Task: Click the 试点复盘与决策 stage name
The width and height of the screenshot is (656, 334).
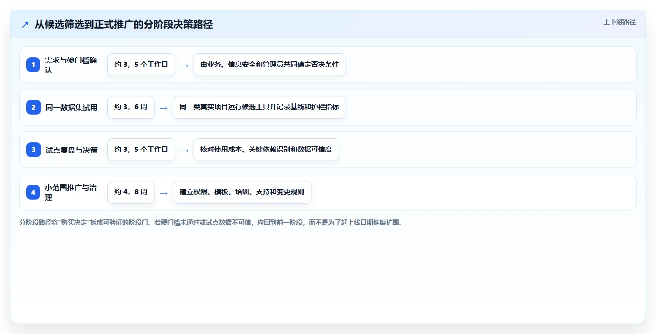Action: [71, 150]
